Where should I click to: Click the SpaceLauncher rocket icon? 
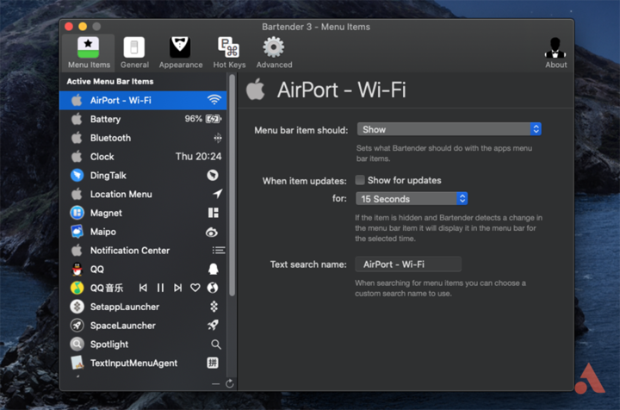pos(213,326)
